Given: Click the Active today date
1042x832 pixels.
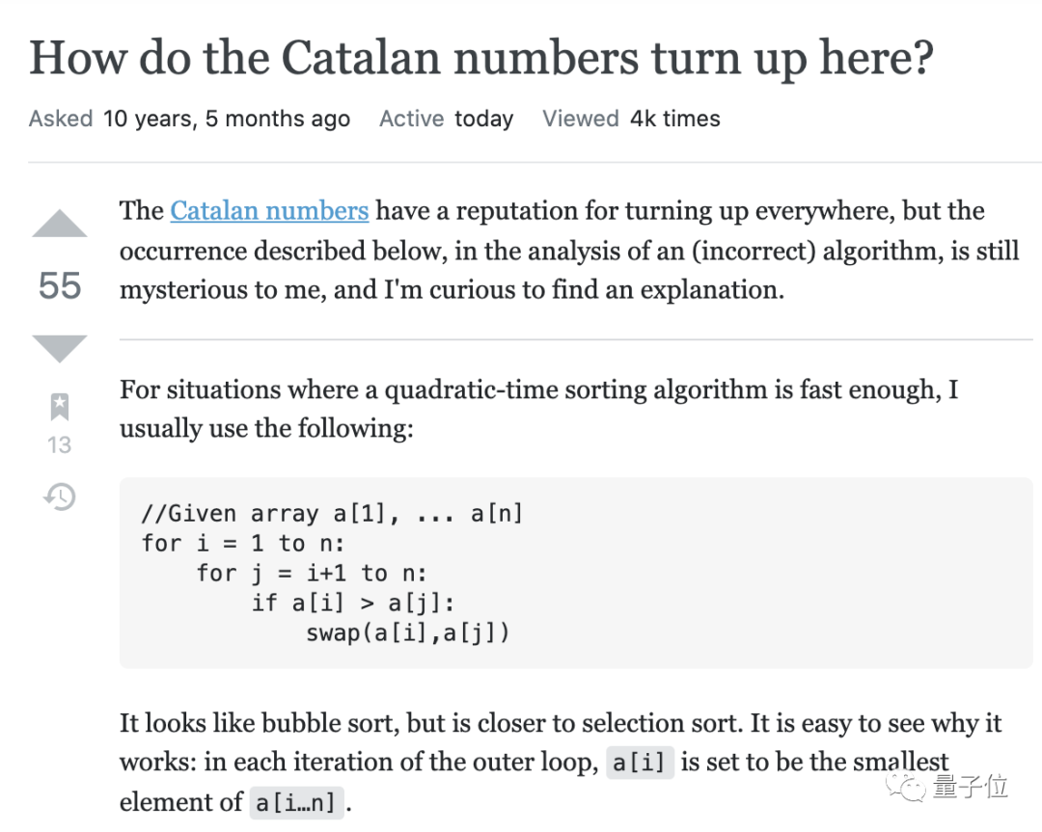Looking at the screenshot, I should point(446,119).
